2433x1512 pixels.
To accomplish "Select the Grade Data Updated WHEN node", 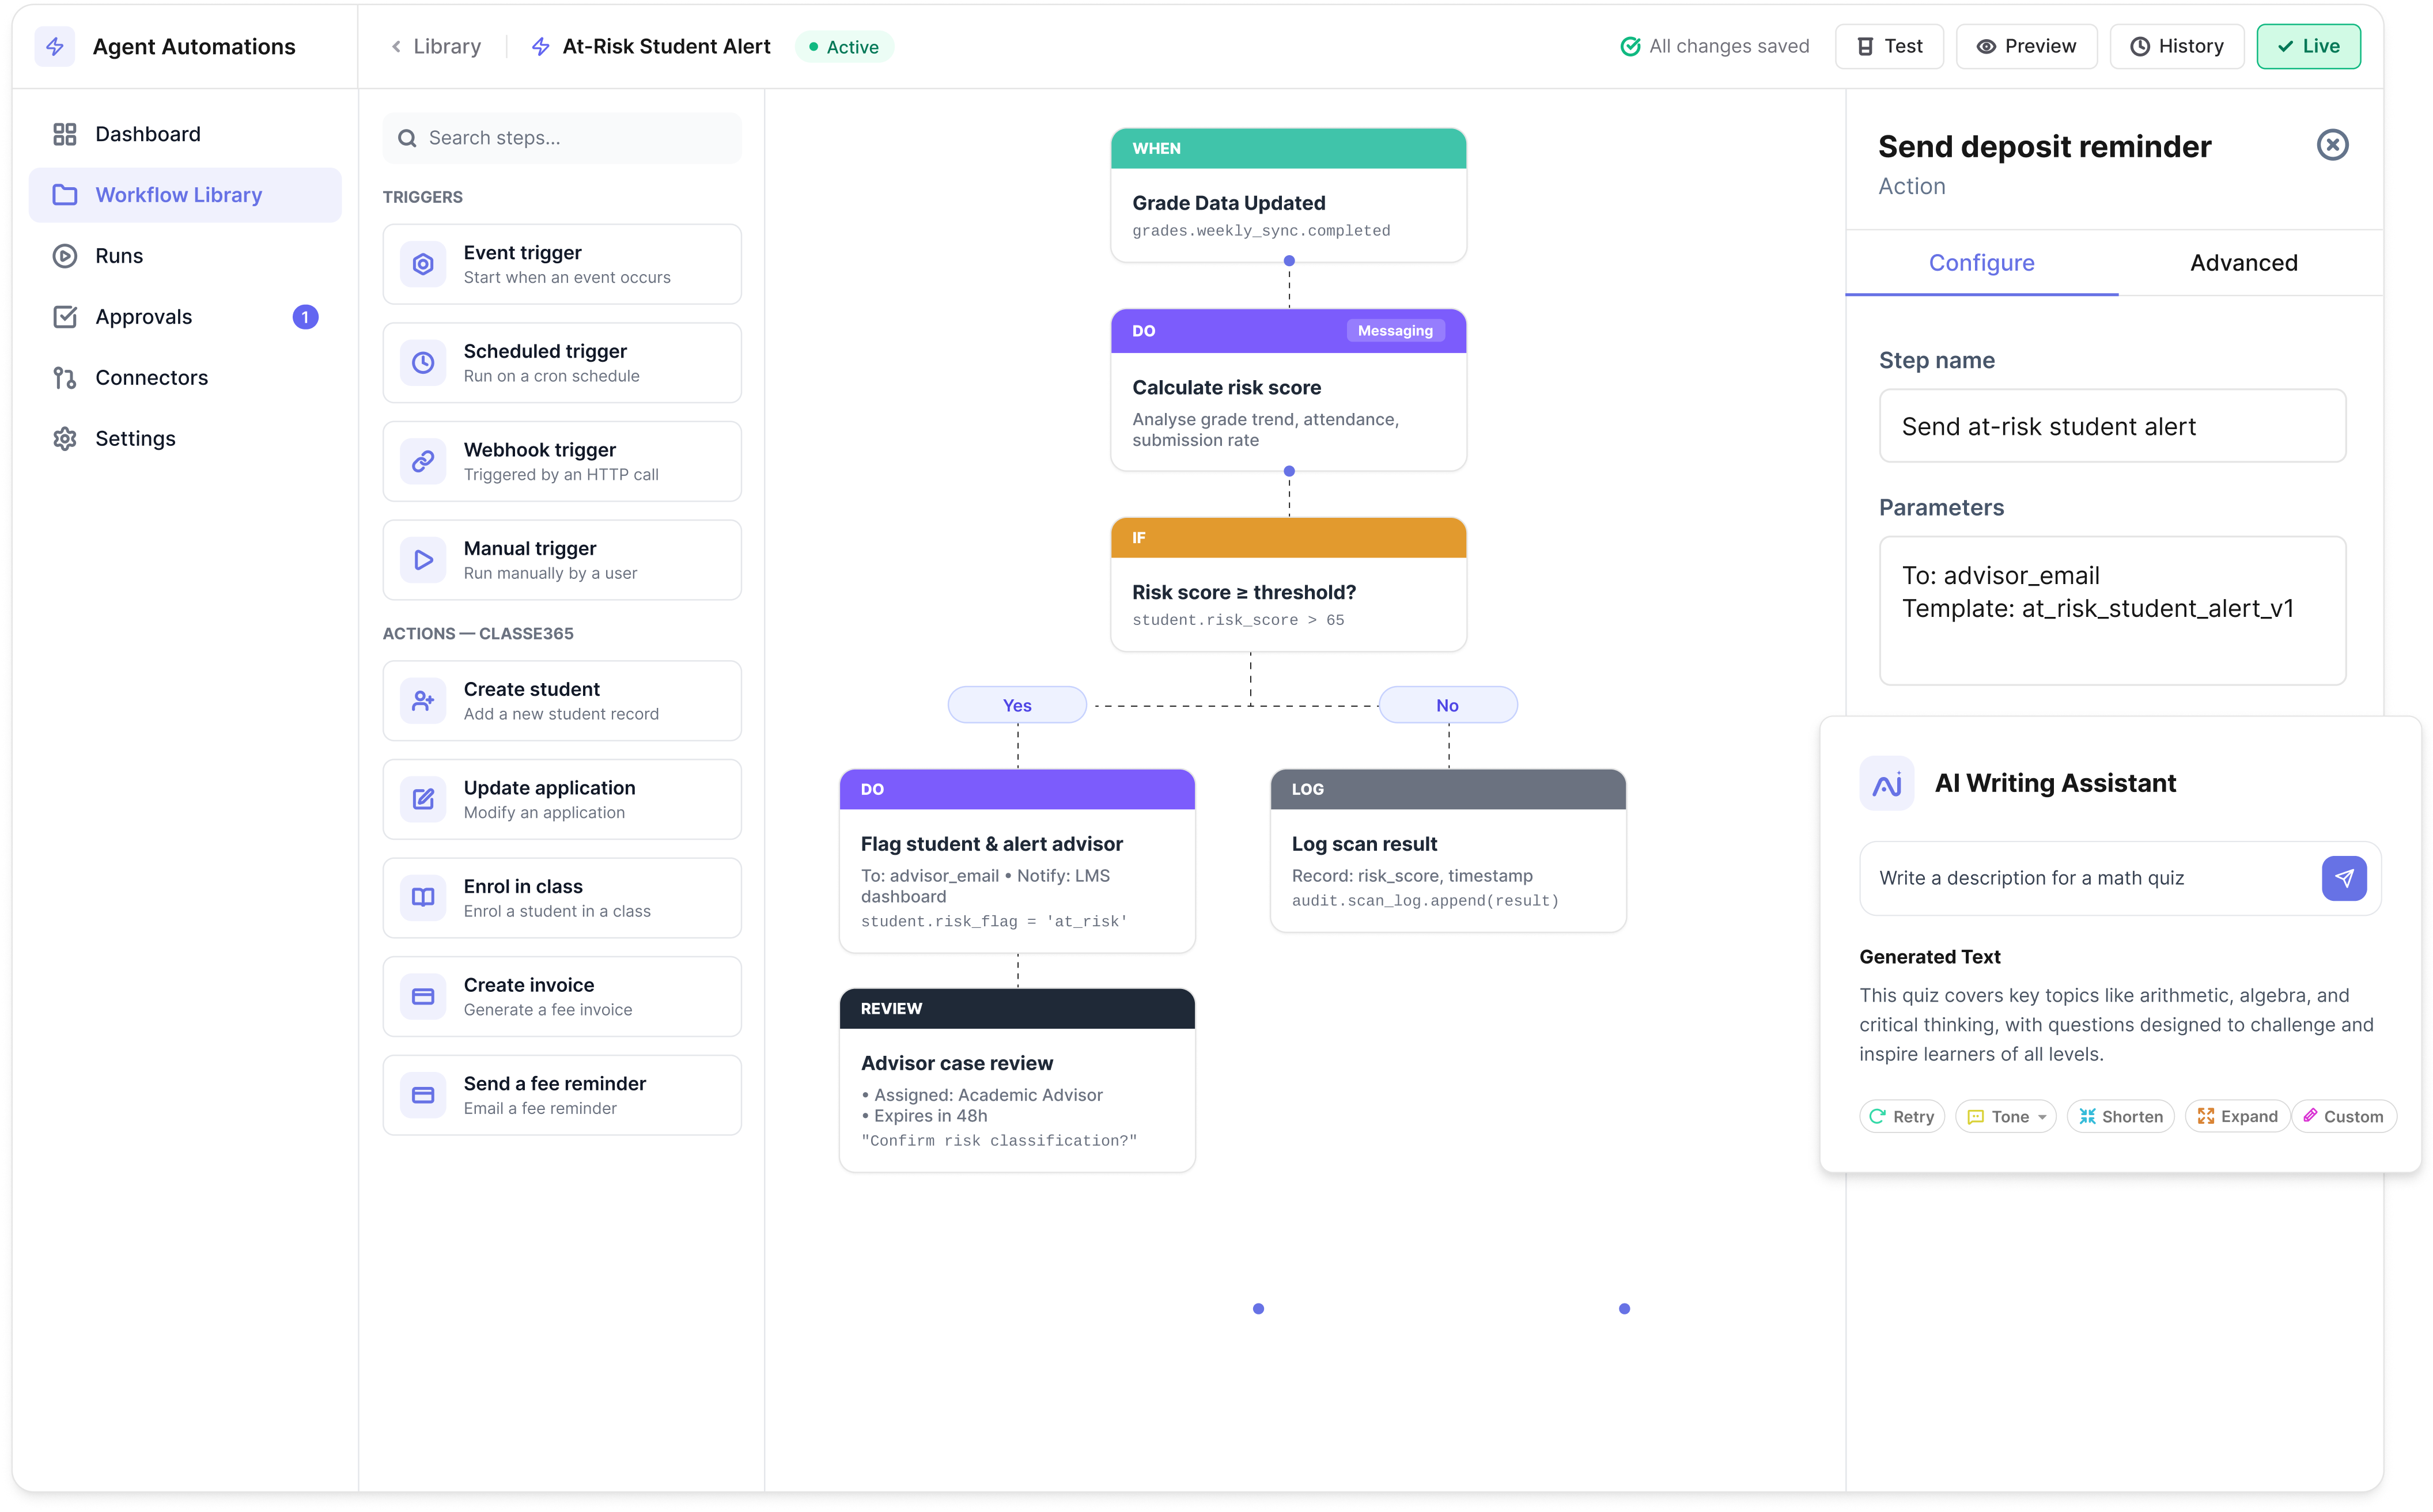I will (x=1288, y=195).
